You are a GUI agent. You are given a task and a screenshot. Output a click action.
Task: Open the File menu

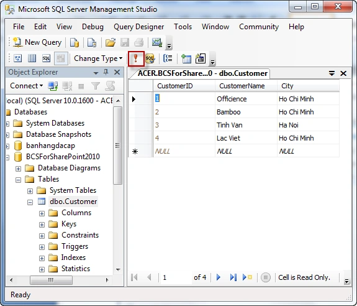click(x=19, y=27)
